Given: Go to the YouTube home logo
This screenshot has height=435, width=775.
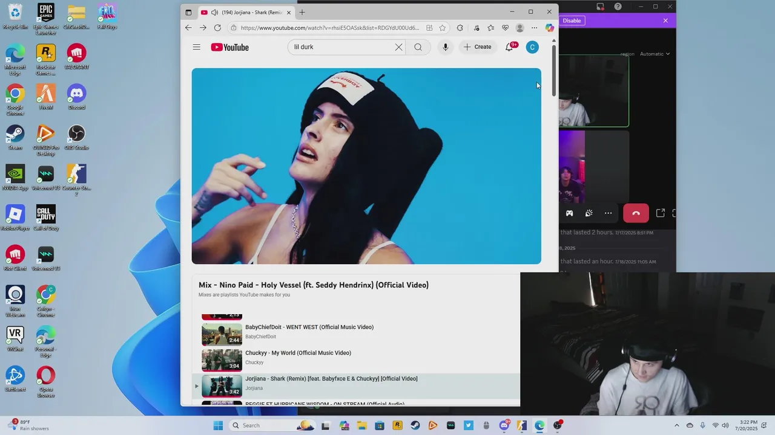Looking at the screenshot, I should pyautogui.click(x=229, y=47).
